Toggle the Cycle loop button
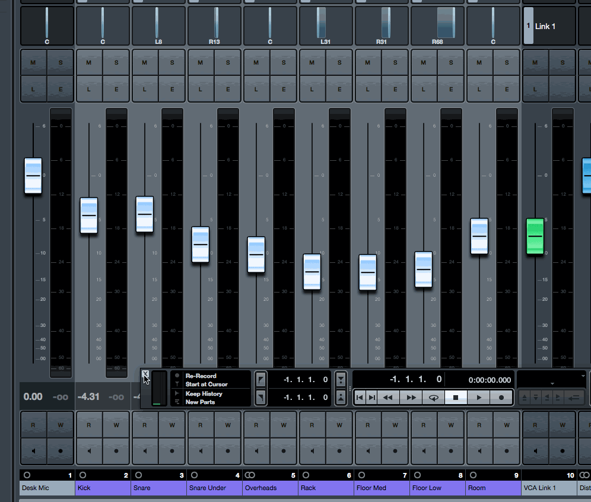 tap(433, 398)
